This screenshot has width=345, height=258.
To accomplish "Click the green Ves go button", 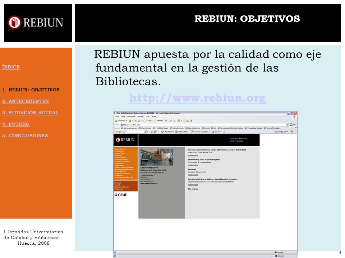I will 293,125.
